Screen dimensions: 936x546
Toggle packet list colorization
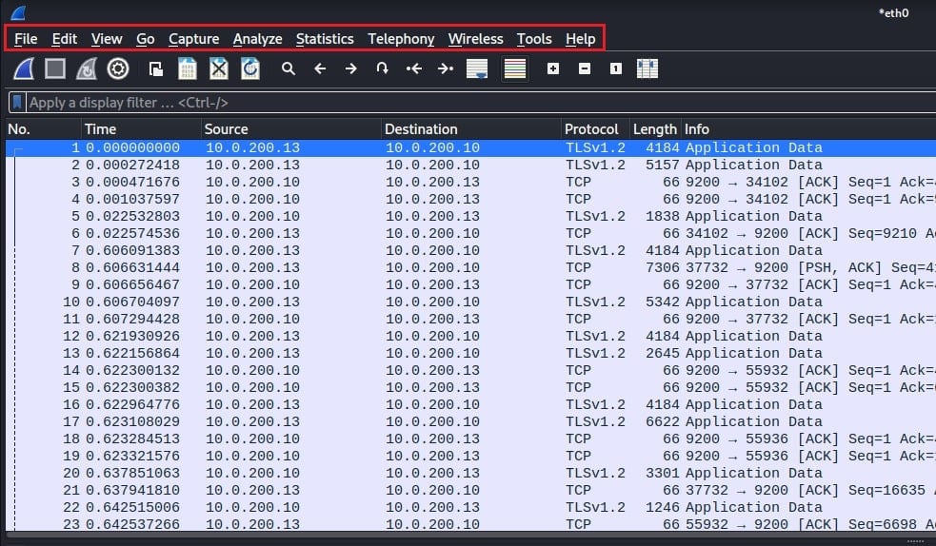[515, 69]
